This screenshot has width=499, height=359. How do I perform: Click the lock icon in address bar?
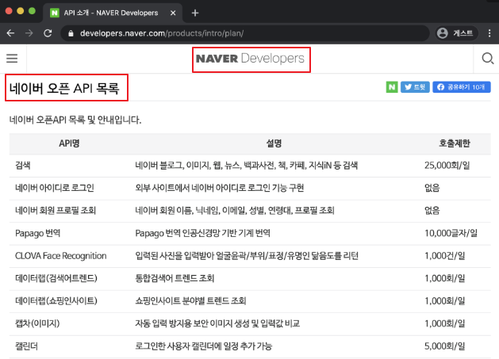point(71,33)
